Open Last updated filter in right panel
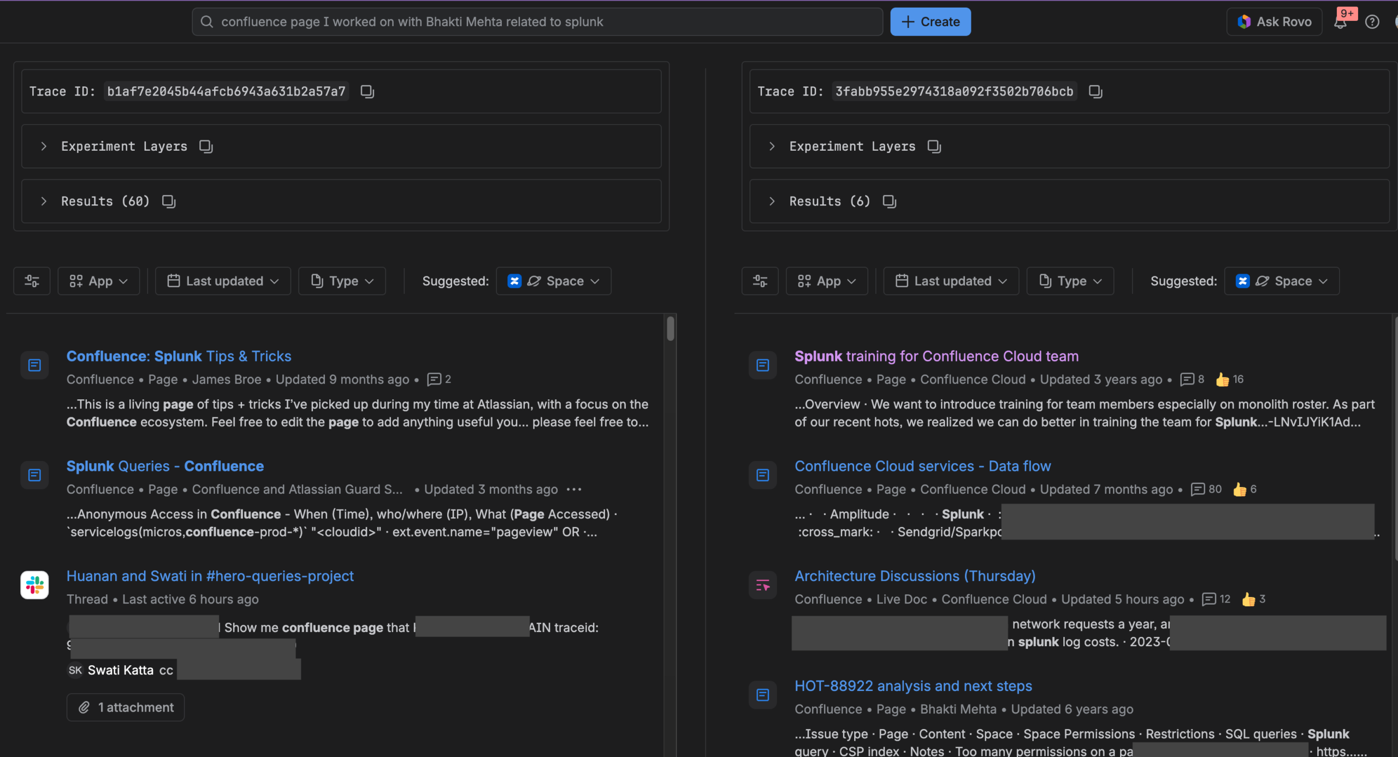This screenshot has height=757, width=1398. (951, 281)
